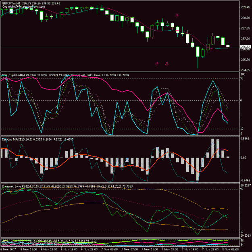The height and width of the screenshot is (252, 252).
Task: Click the 239.45 price axis value
Action: [x=245, y=7]
